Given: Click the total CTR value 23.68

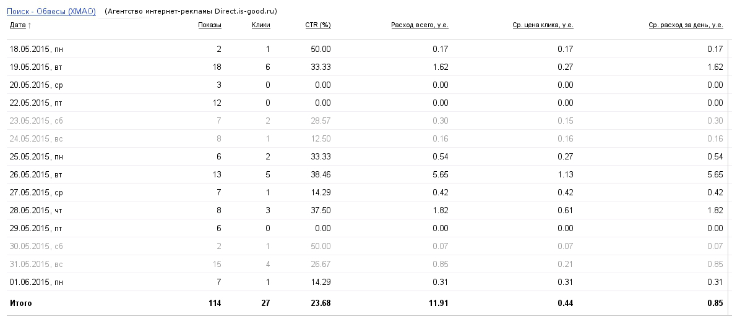Looking at the screenshot, I should pyautogui.click(x=321, y=303).
